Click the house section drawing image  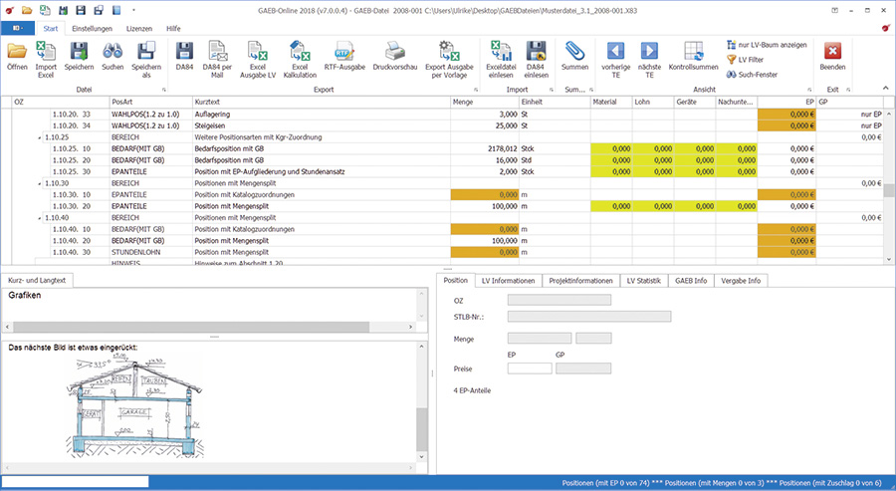134,406
